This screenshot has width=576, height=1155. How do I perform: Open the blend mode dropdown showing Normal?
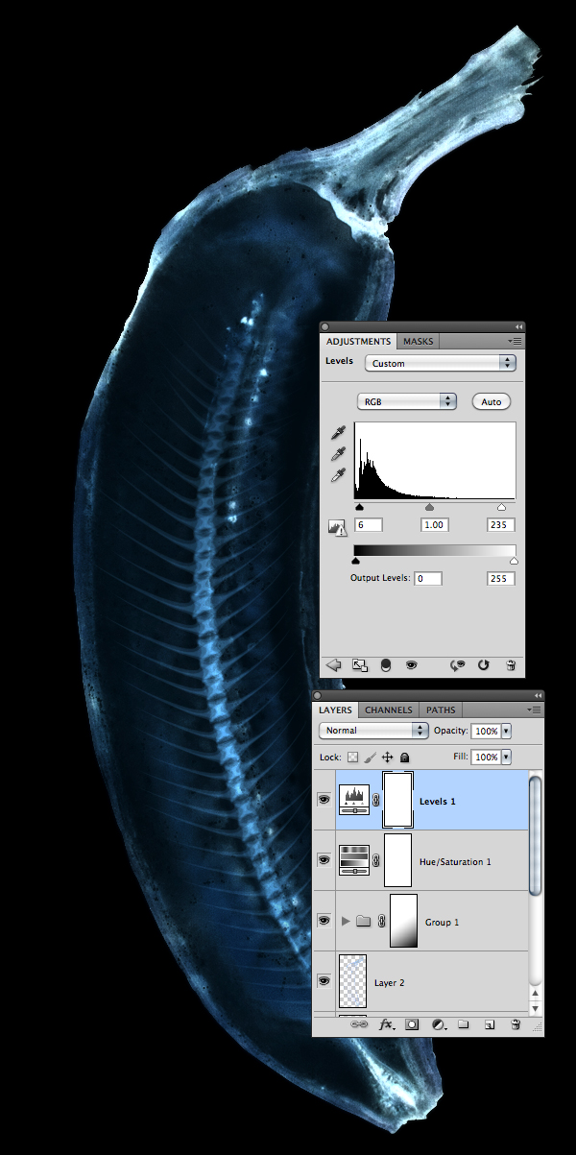tap(374, 731)
